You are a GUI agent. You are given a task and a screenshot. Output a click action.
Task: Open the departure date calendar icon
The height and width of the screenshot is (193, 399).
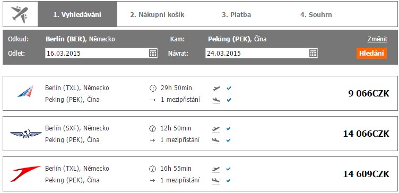tap(153, 54)
